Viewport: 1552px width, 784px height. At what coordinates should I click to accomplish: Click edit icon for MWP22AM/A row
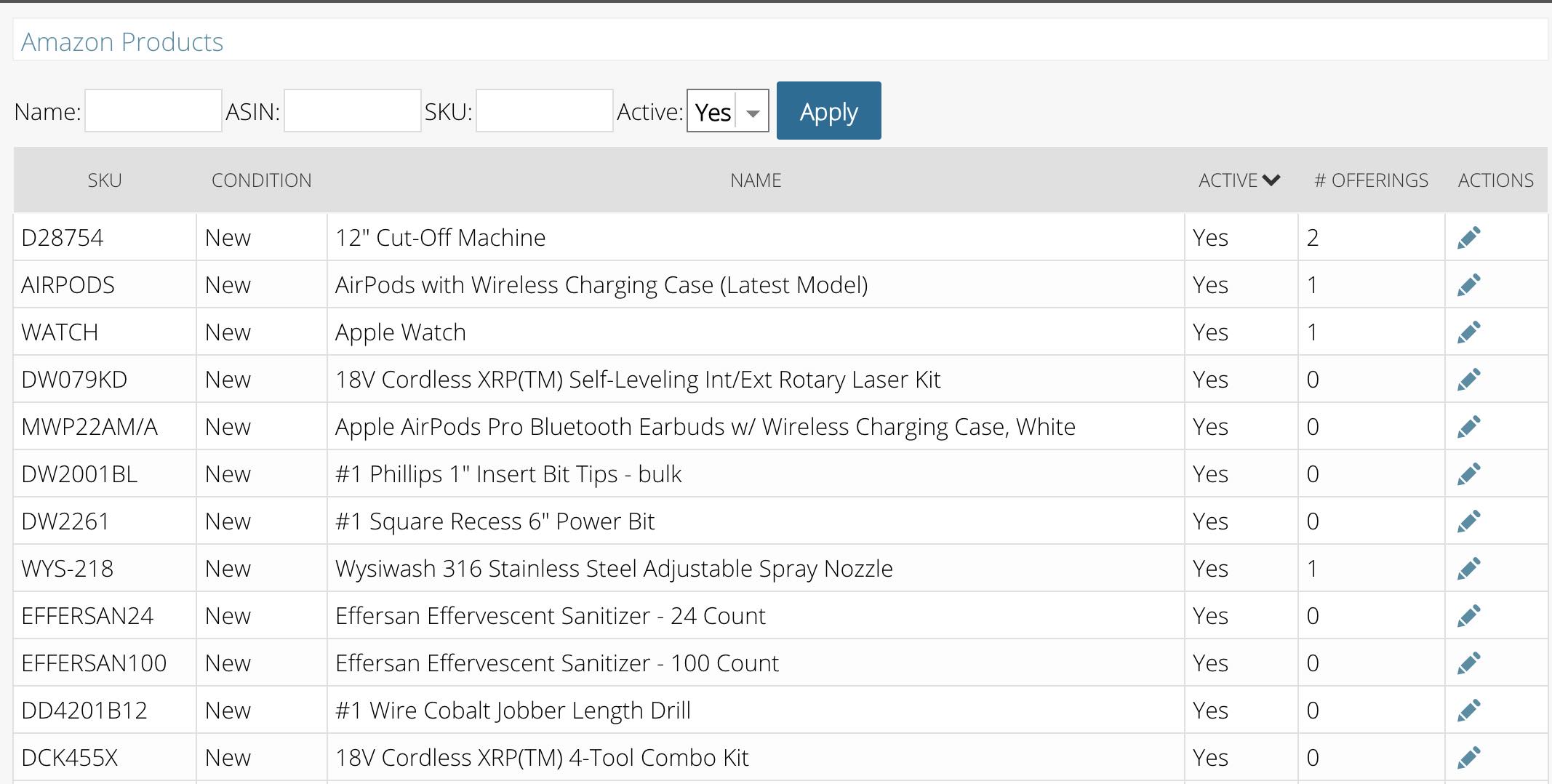click(1468, 427)
